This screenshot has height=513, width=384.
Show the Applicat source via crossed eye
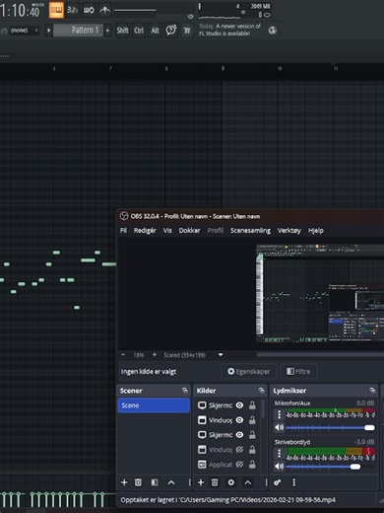tap(239, 465)
